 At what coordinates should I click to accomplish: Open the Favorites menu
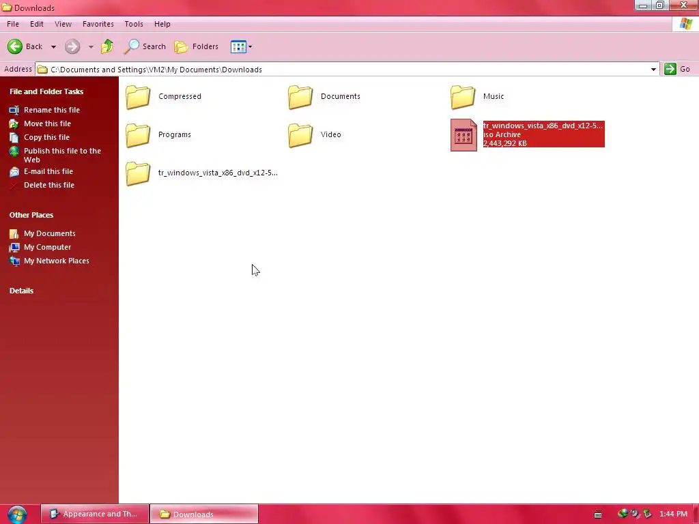pos(98,24)
